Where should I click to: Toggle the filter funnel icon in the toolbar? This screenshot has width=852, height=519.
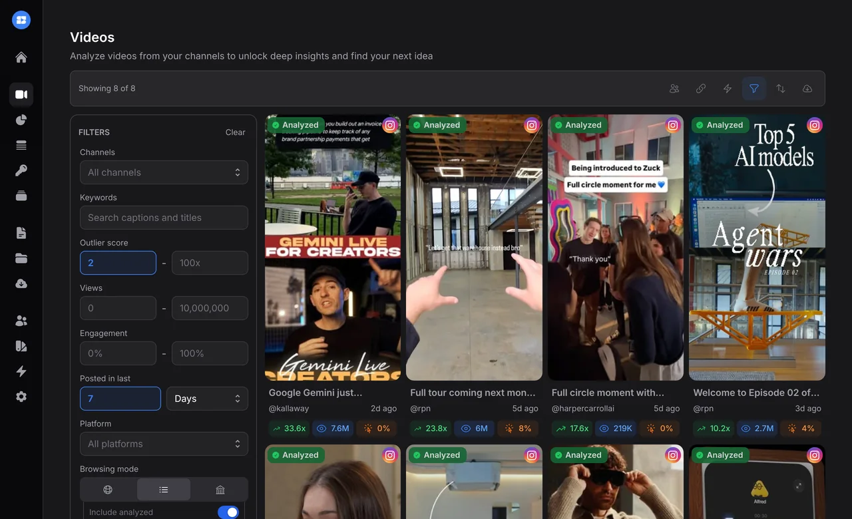[x=754, y=88]
